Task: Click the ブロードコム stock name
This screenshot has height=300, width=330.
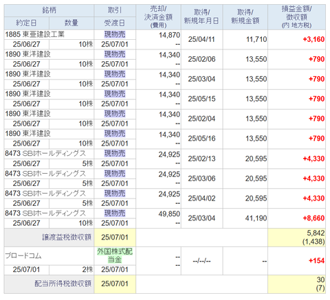Action: pyautogui.click(x=23, y=255)
